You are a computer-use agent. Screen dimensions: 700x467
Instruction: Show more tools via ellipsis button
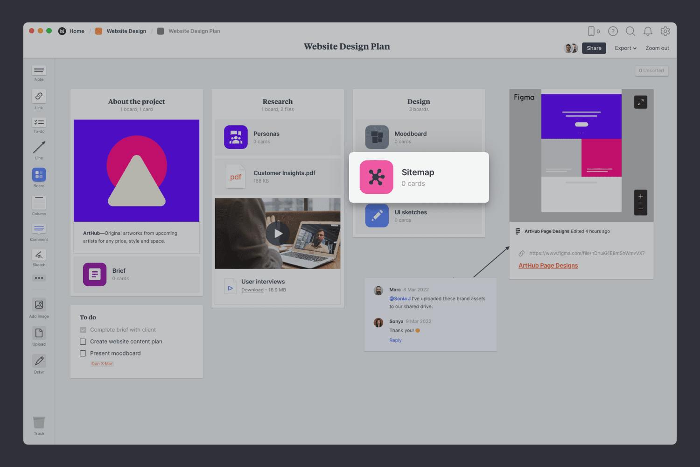point(39,278)
